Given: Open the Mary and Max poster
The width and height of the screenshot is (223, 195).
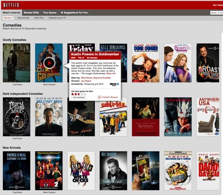Looking at the screenshot, I should (16, 117).
